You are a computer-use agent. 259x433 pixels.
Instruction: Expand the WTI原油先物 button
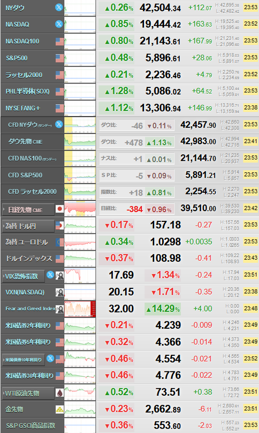point(28,393)
